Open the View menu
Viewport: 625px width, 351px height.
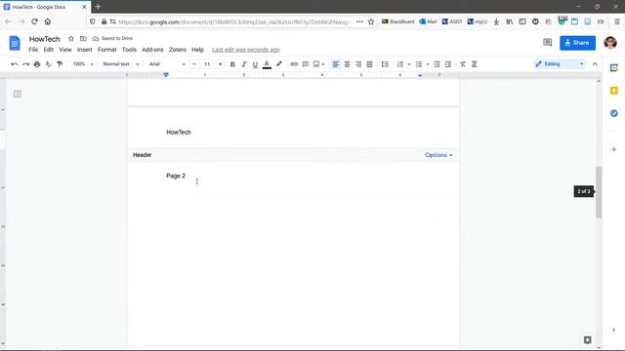tap(65, 50)
